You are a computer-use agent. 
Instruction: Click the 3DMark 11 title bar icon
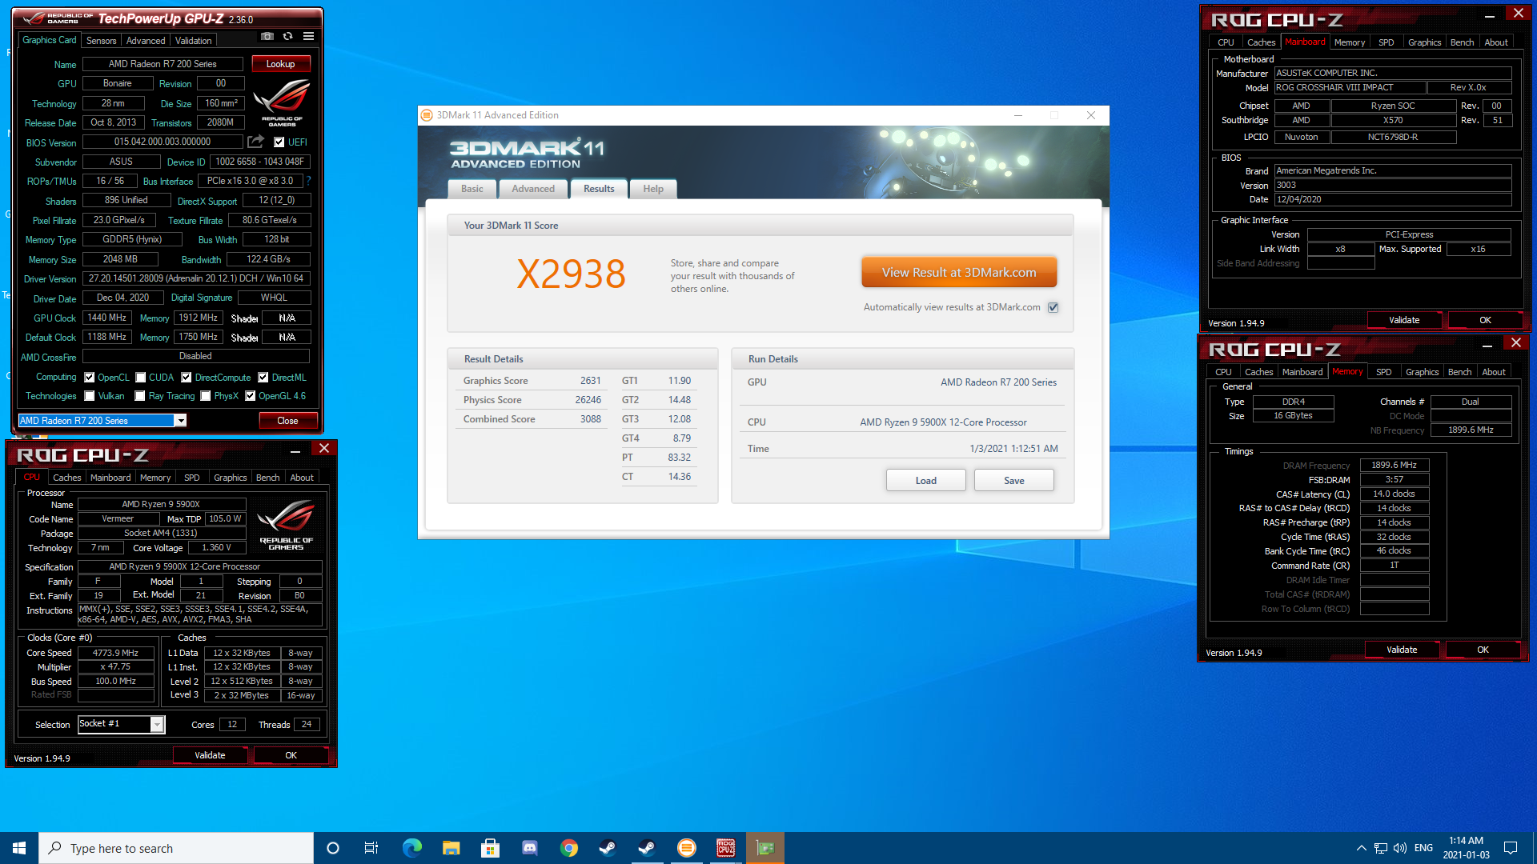click(x=427, y=115)
